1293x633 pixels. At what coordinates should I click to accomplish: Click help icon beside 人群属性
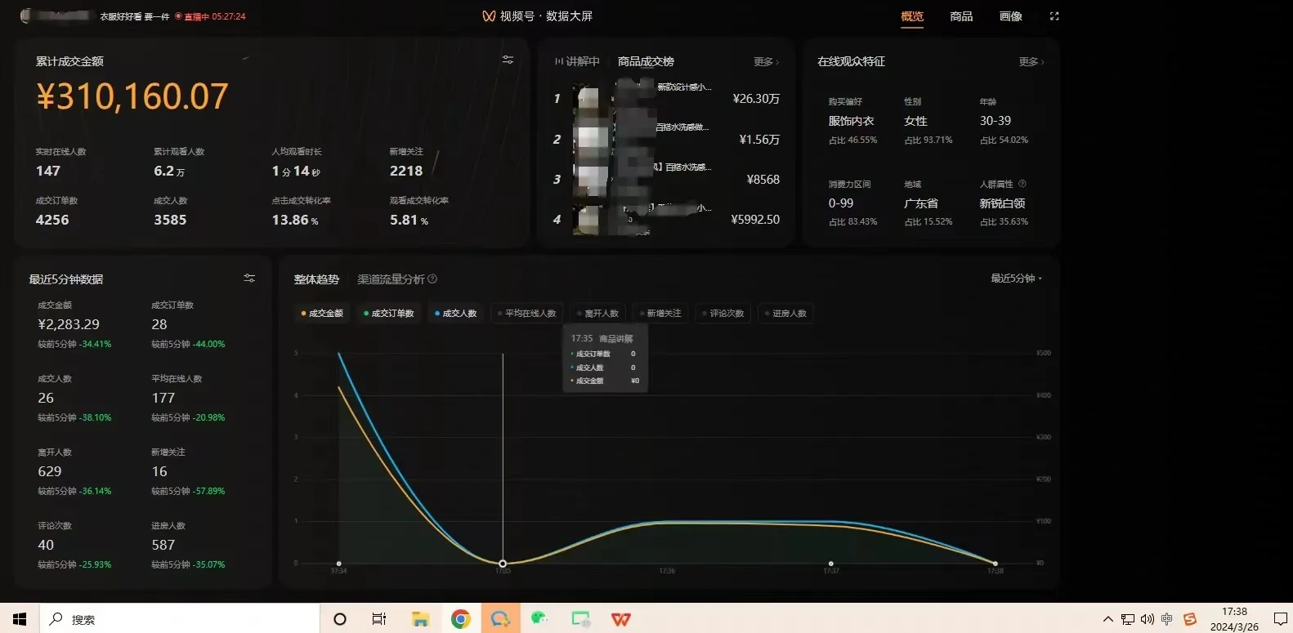coord(1022,184)
